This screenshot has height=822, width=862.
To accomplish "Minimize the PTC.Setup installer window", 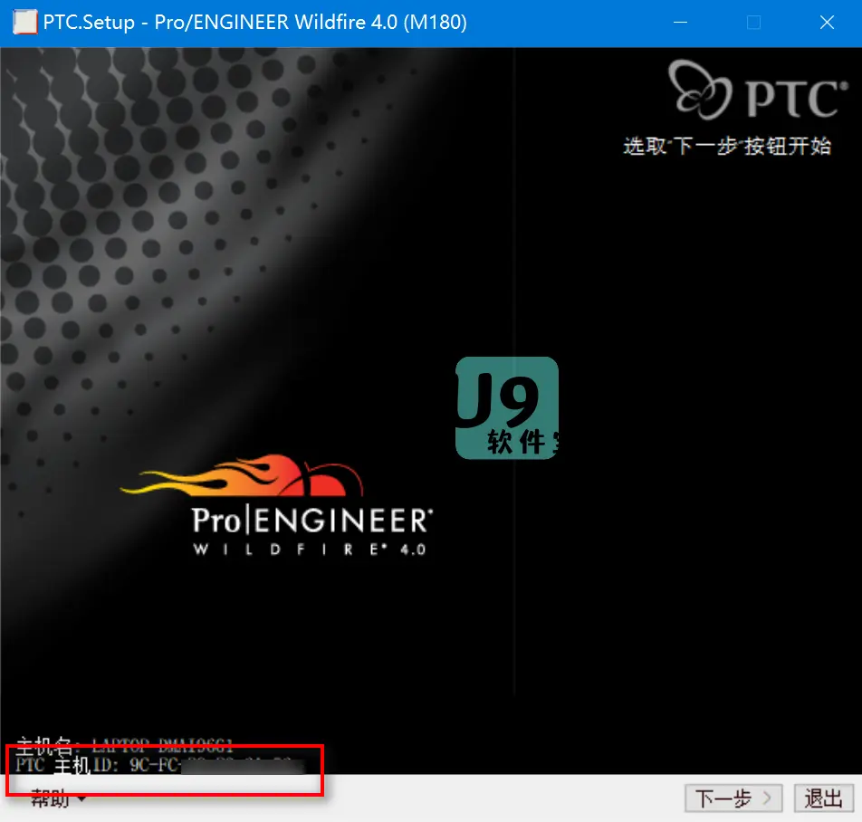I will click(x=681, y=23).
